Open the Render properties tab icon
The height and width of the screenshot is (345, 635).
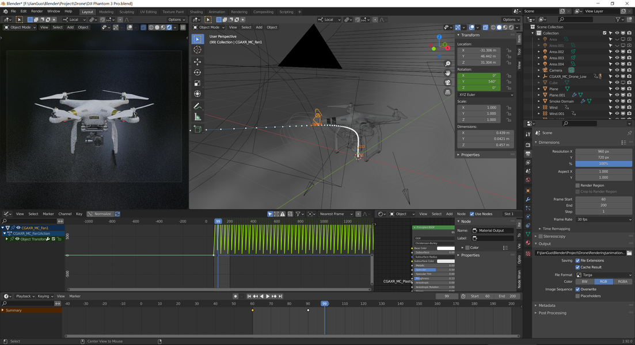point(528,145)
